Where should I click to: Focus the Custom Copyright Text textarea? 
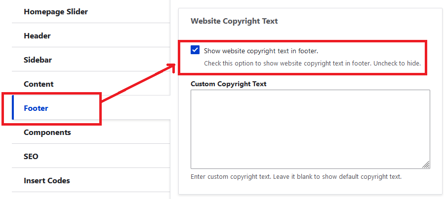click(x=310, y=129)
